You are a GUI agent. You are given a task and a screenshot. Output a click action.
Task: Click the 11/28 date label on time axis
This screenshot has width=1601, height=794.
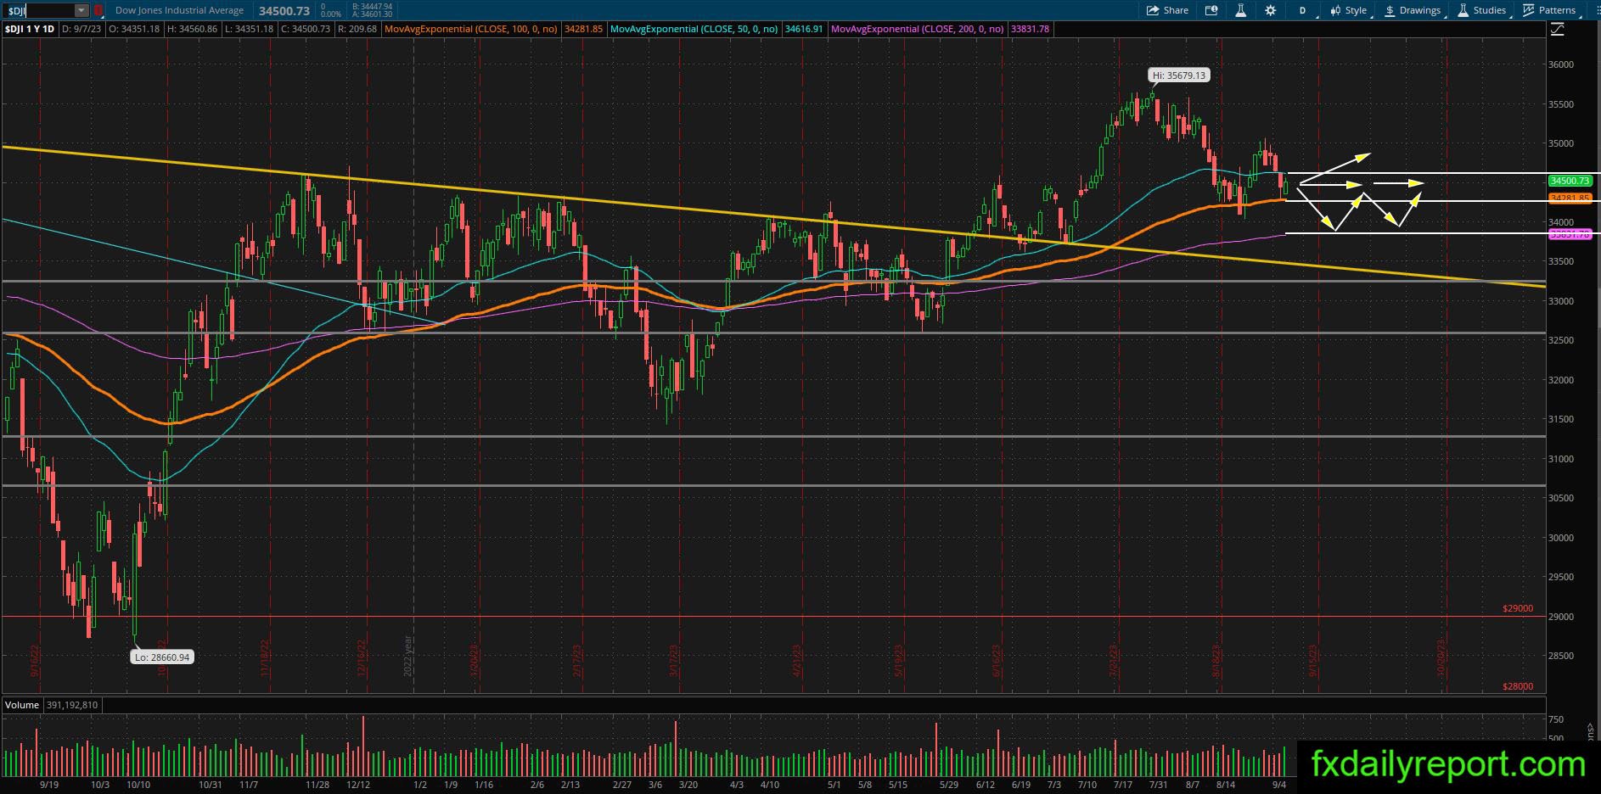pyautogui.click(x=317, y=785)
